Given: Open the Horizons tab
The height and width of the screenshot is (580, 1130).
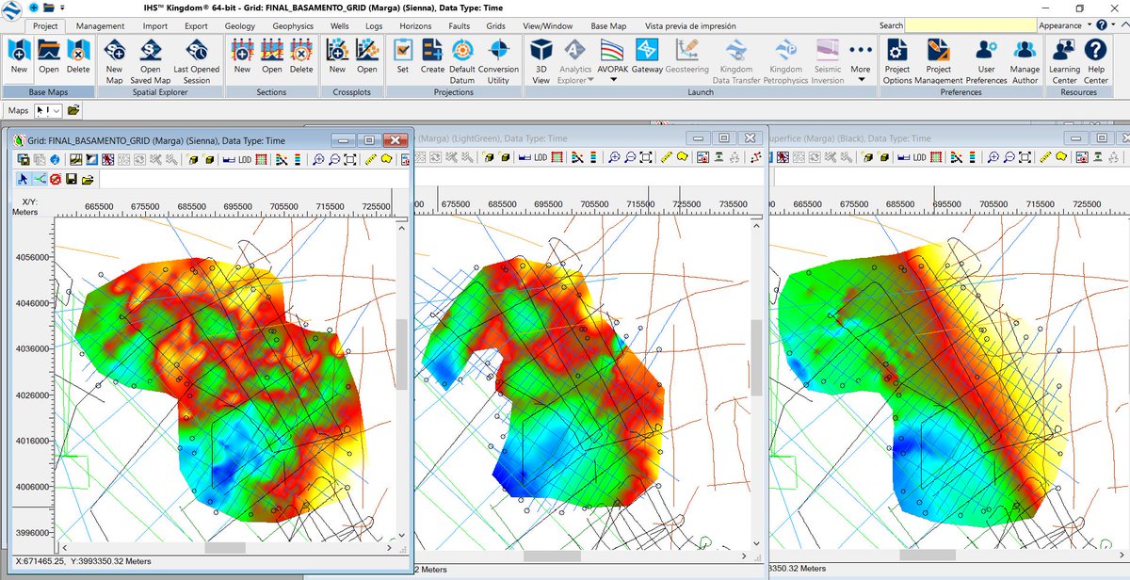Looking at the screenshot, I should pyautogui.click(x=415, y=26).
